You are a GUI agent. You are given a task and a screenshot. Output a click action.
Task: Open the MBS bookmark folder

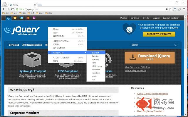[14, 13]
